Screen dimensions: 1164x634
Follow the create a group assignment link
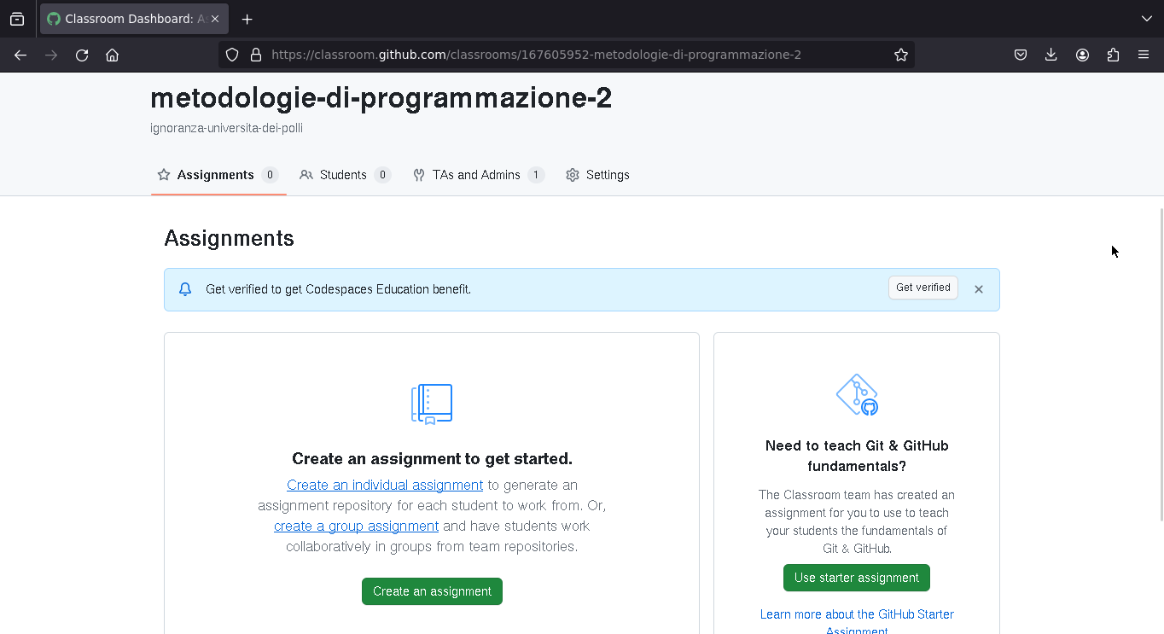pos(356,526)
